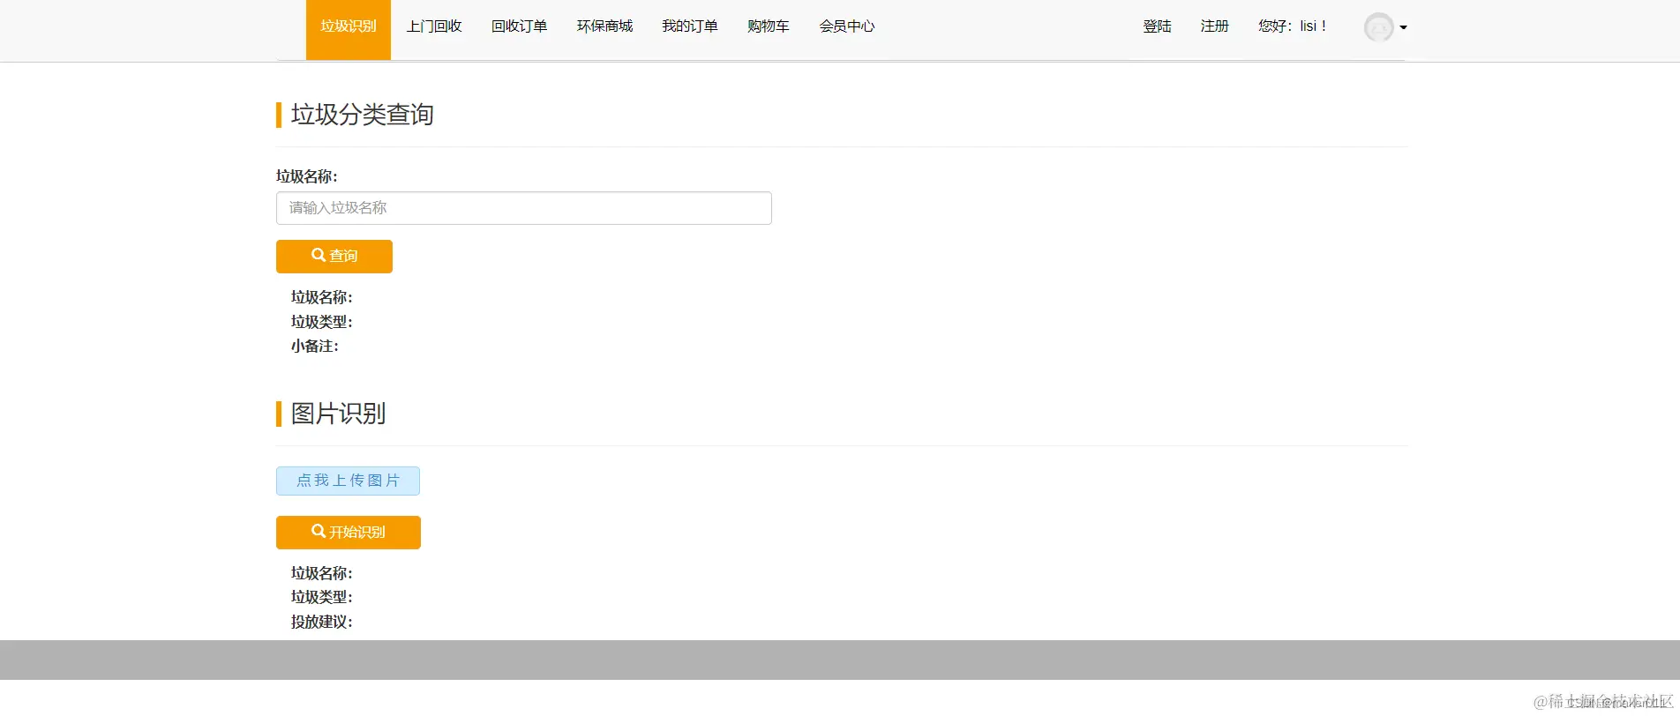Expand the avatar dropdown caret
This screenshot has height=716, width=1680.
click(x=1403, y=27)
